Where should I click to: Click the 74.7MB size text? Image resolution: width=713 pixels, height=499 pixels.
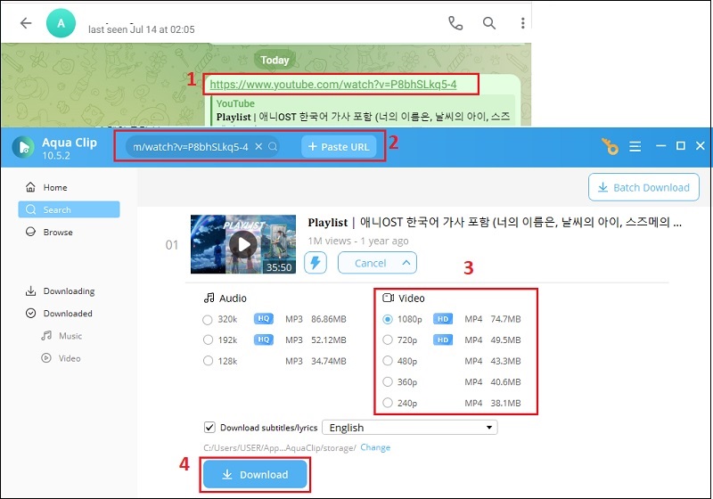point(505,319)
